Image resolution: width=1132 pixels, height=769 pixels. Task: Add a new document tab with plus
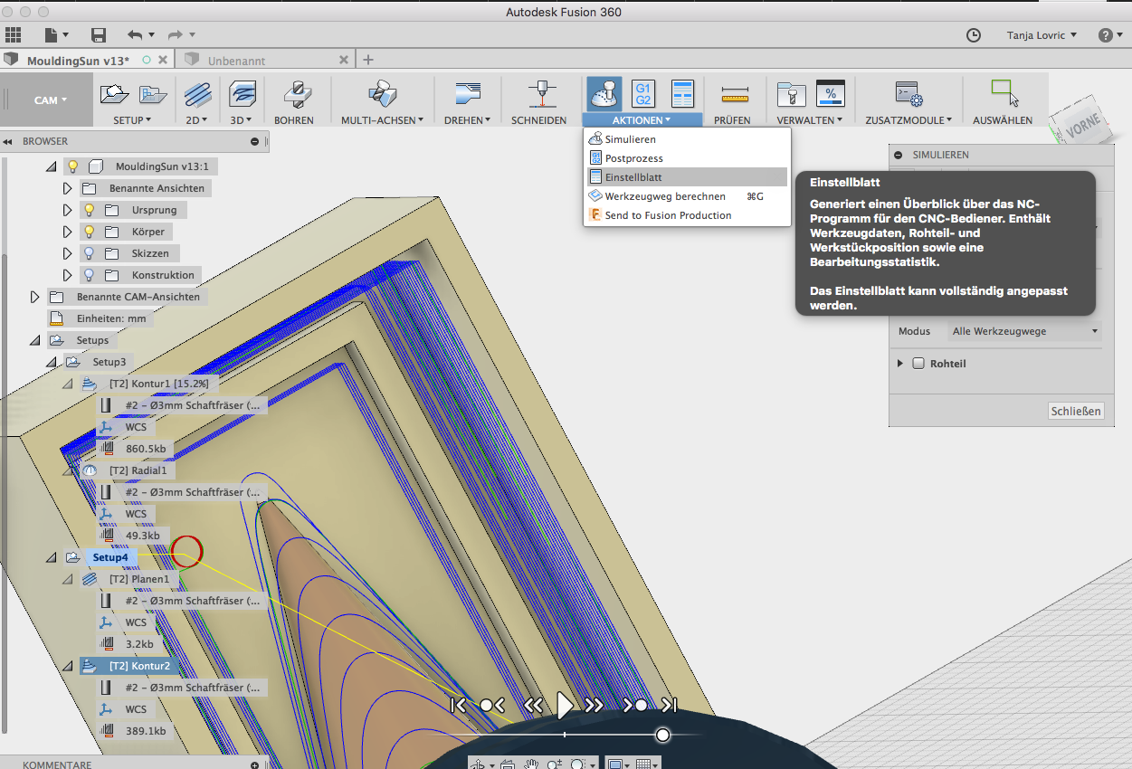click(367, 60)
